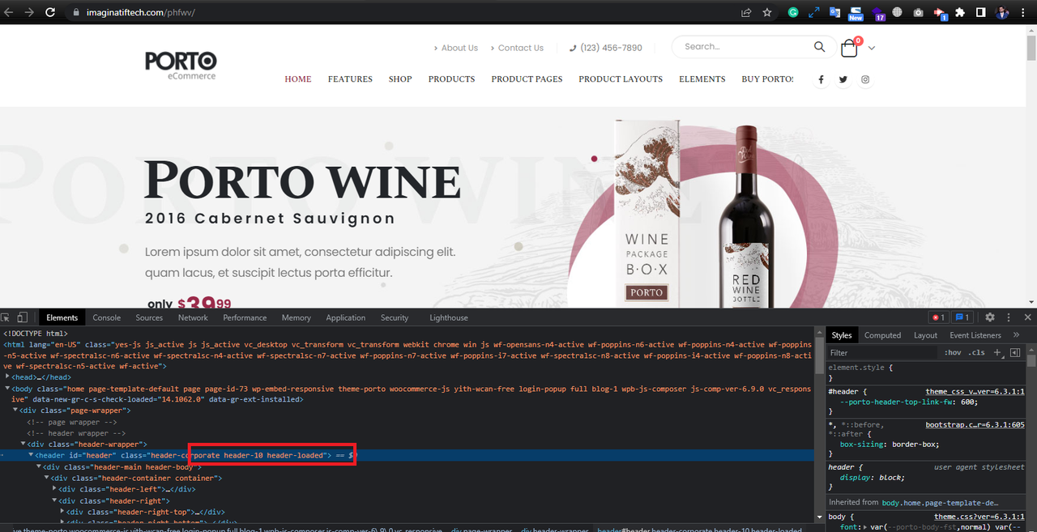Toggle the computed styles sidebar pane
Viewport: 1037px width, 532px height.
1014,352
